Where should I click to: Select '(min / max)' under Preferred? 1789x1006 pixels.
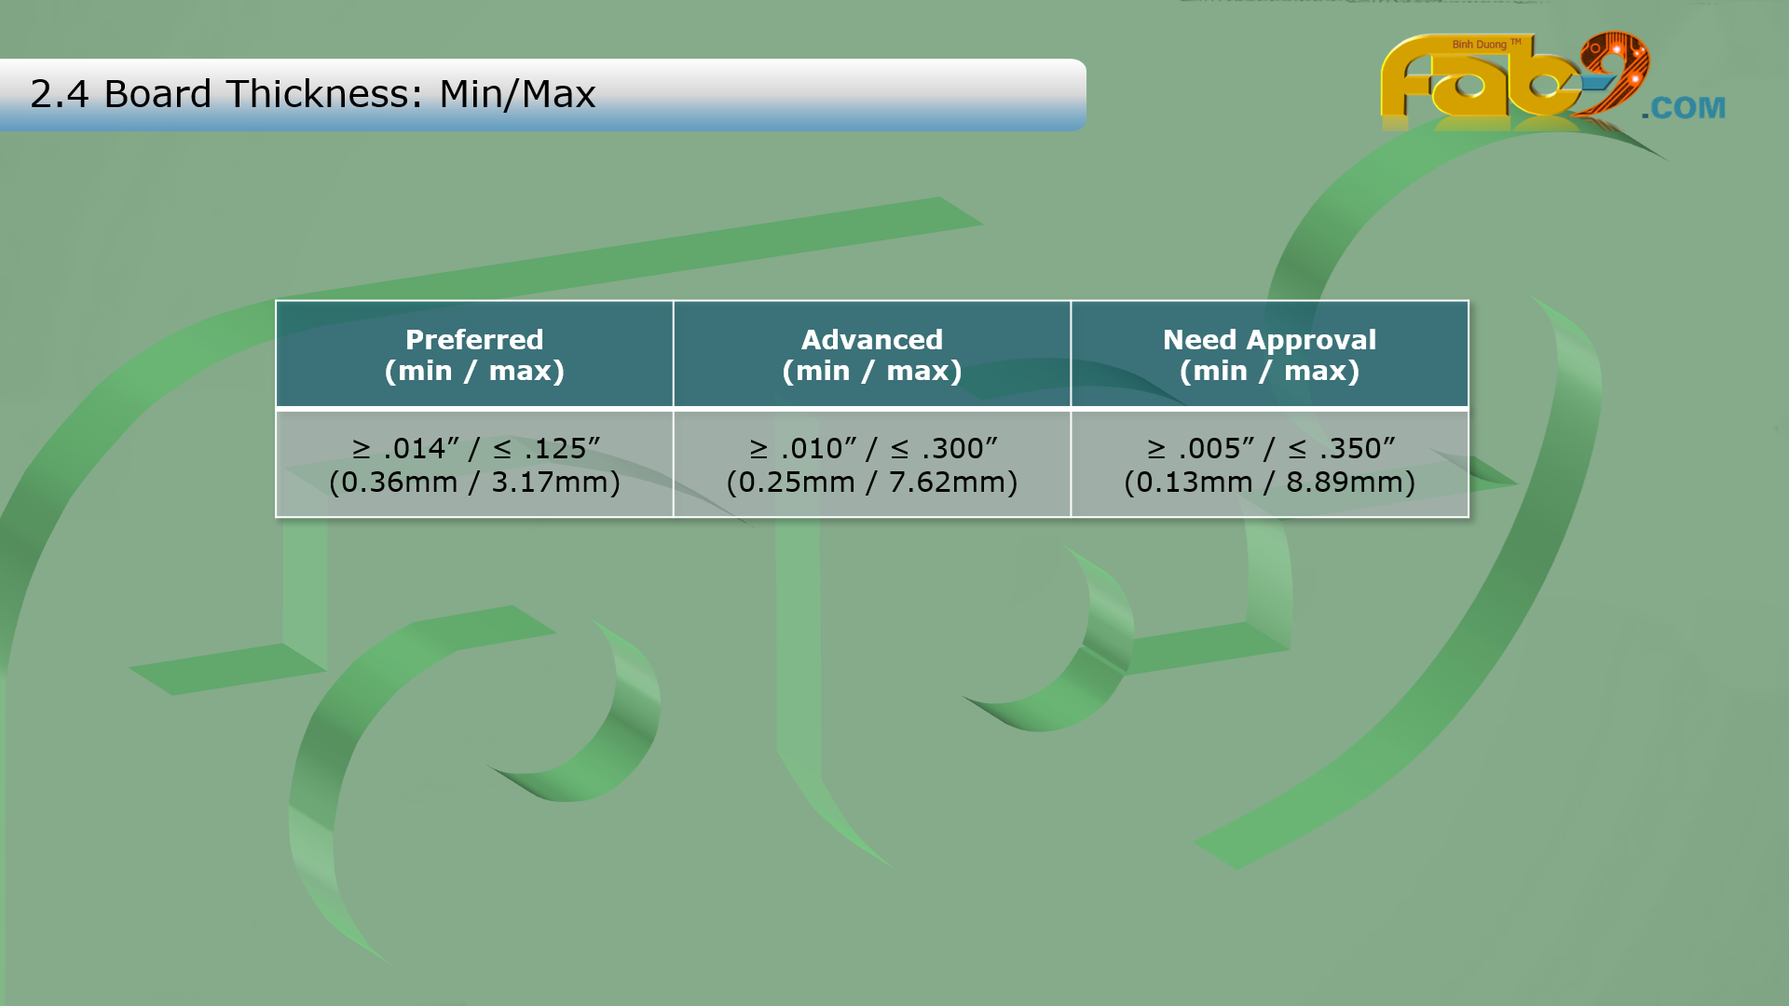coord(474,371)
